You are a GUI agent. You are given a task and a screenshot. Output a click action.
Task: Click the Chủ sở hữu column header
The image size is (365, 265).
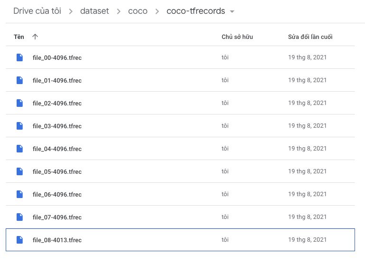pos(237,37)
